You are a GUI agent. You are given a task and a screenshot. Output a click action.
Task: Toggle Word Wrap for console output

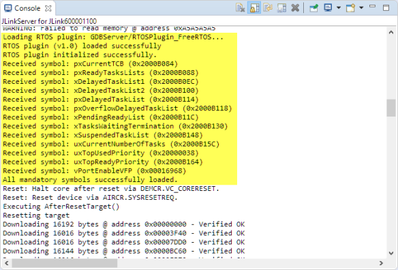(x=268, y=7)
